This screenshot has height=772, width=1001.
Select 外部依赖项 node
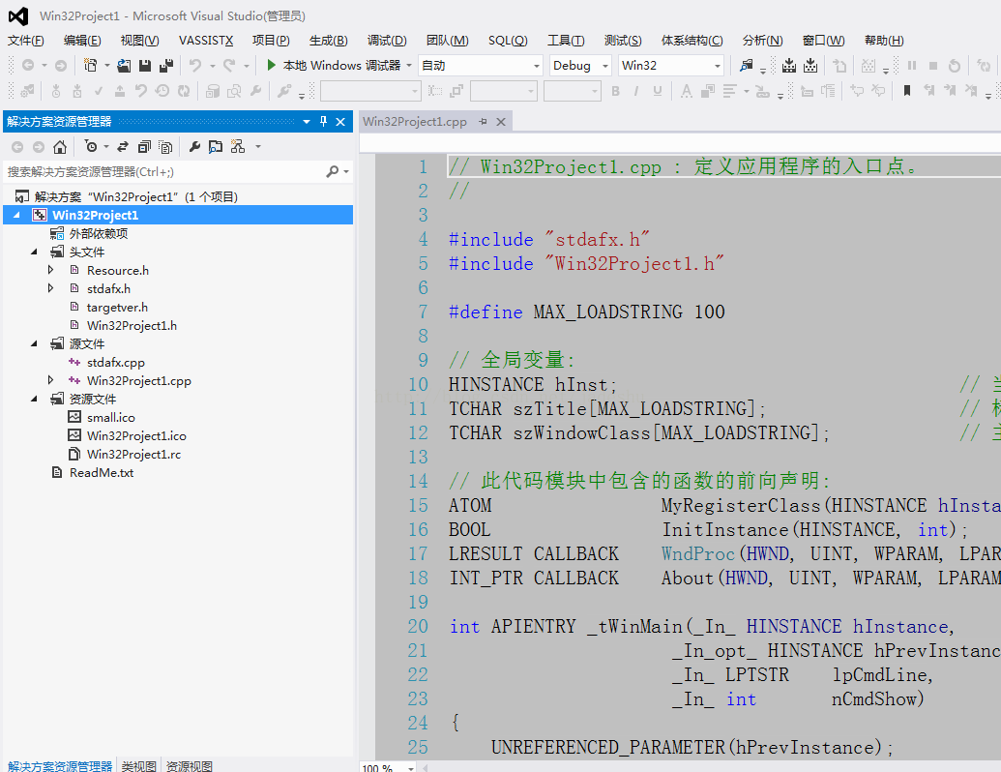point(99,234)
